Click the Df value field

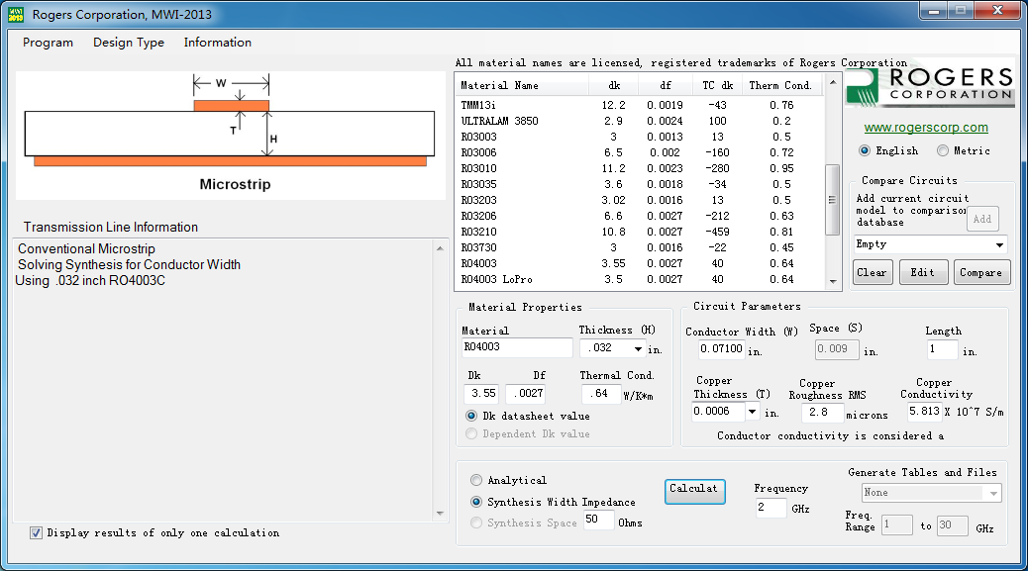point(526,394)
